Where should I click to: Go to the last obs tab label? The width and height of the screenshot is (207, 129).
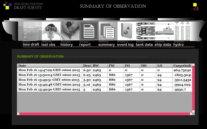coord(48,45)
